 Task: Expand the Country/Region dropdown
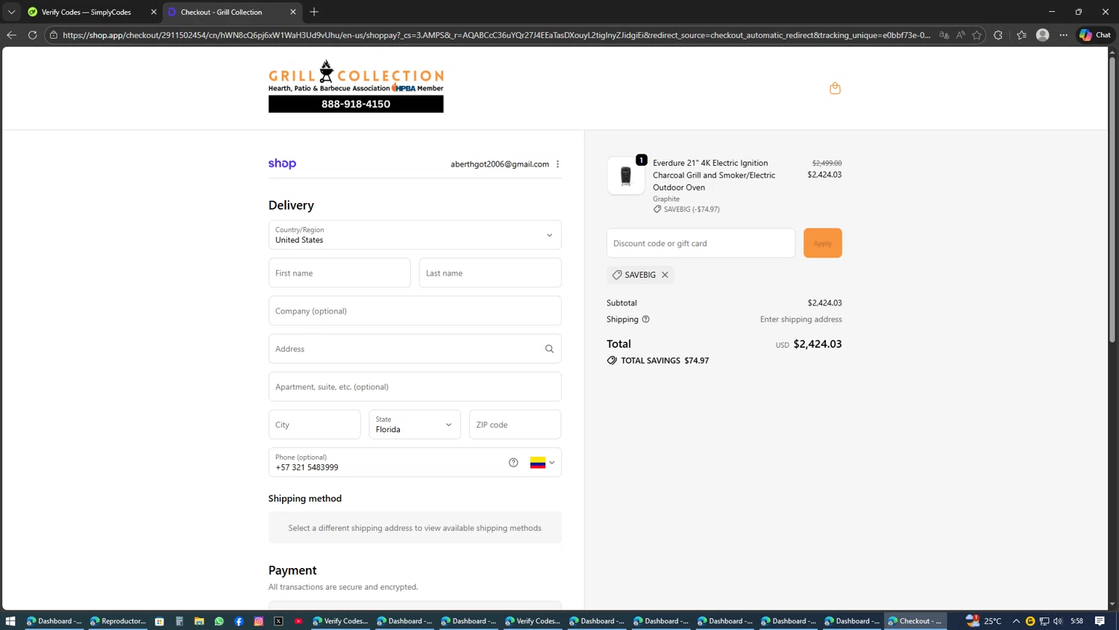[415, 235]
